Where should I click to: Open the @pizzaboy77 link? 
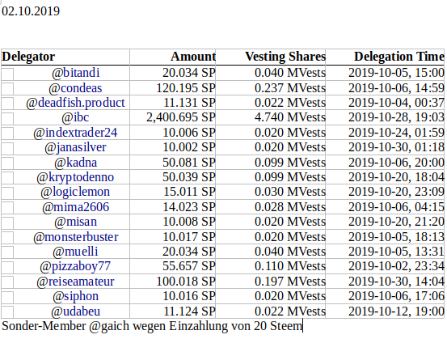(75, 266)
